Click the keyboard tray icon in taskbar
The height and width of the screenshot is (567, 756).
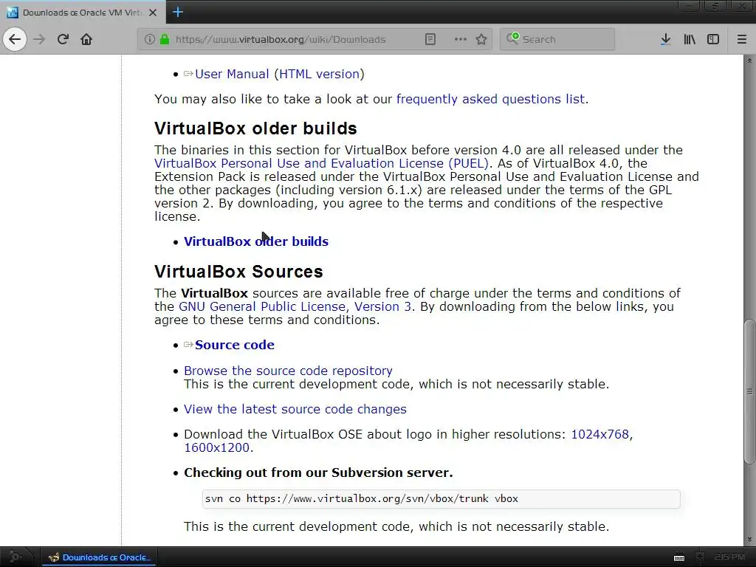click(x=679, y=557)
